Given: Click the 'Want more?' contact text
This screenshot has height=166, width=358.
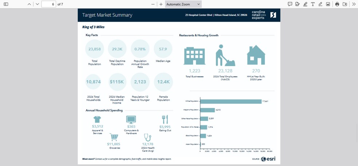Looking at the screenshot, I should pos(127,159).
